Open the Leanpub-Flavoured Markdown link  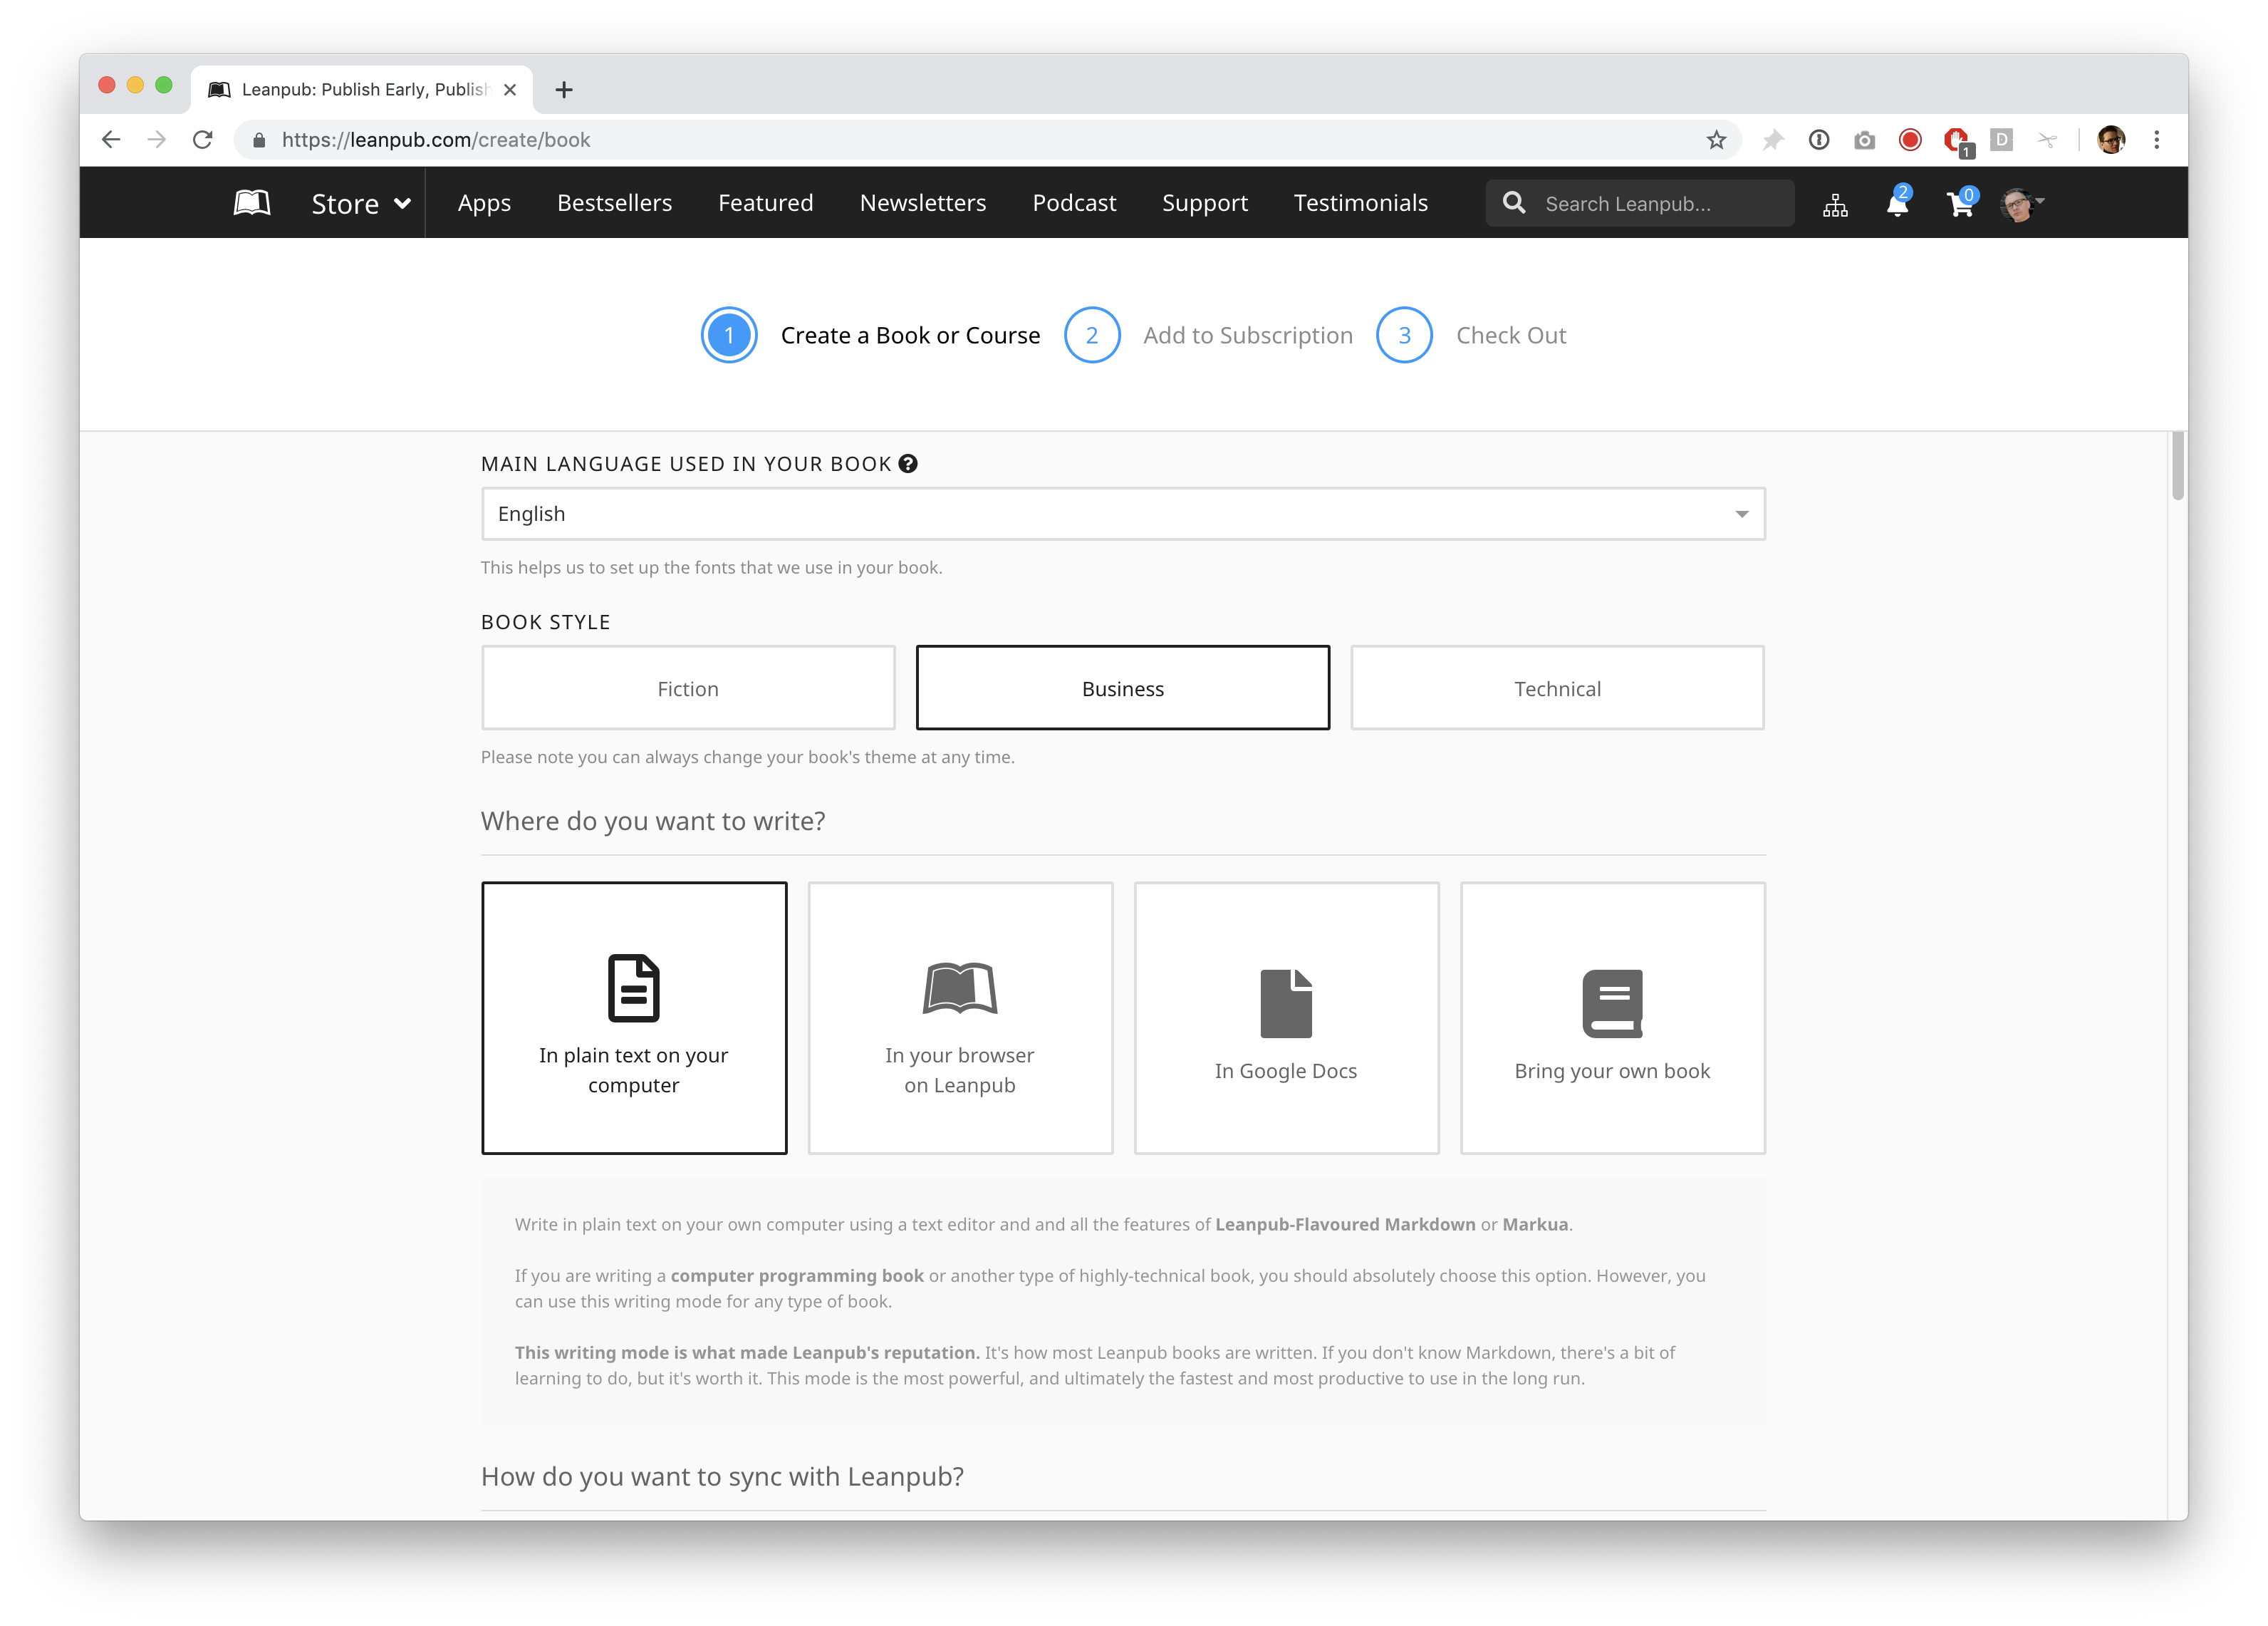pos(1345,1223)
